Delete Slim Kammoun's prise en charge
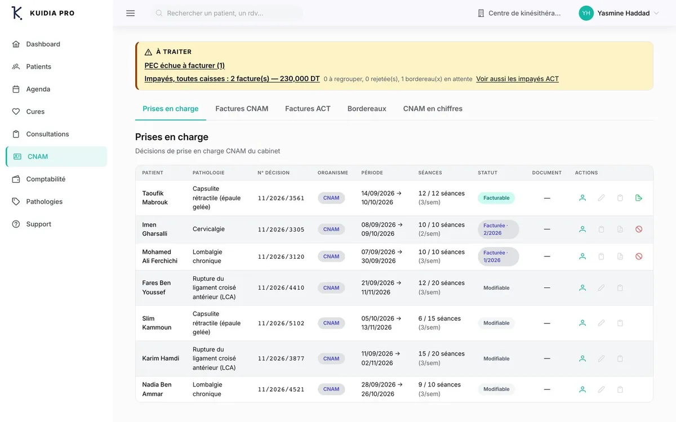The image size is (676, 422). tap(620, 323)
